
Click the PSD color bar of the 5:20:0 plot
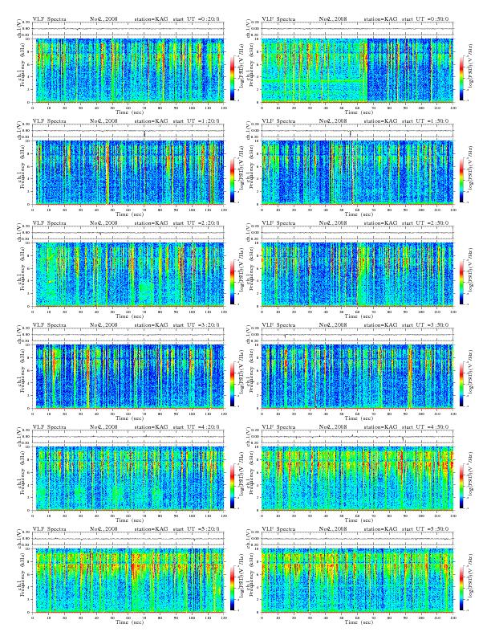point(232,588)
